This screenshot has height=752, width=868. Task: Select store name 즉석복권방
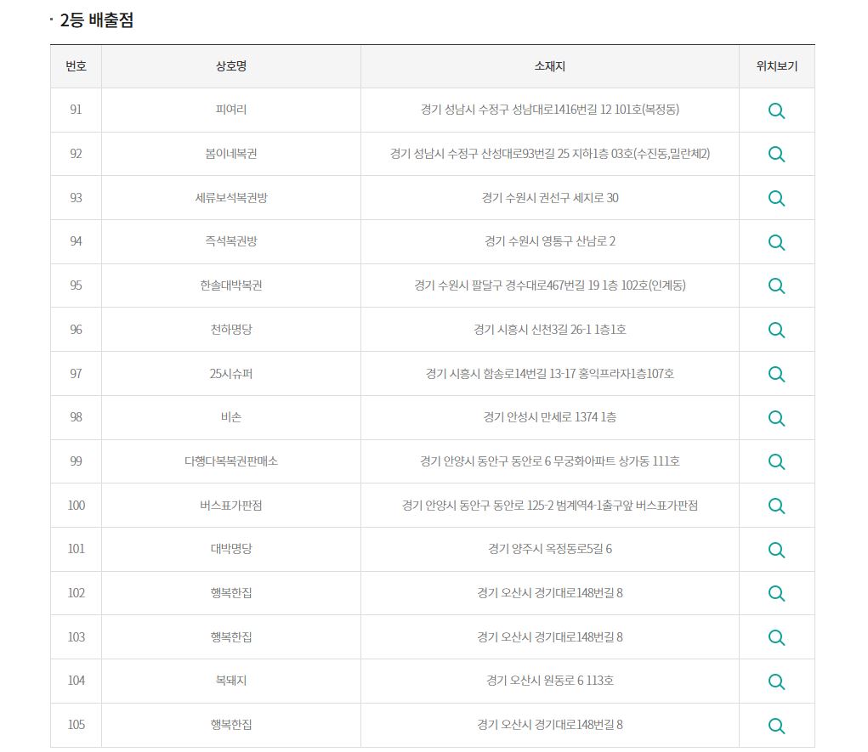(231, 241)
